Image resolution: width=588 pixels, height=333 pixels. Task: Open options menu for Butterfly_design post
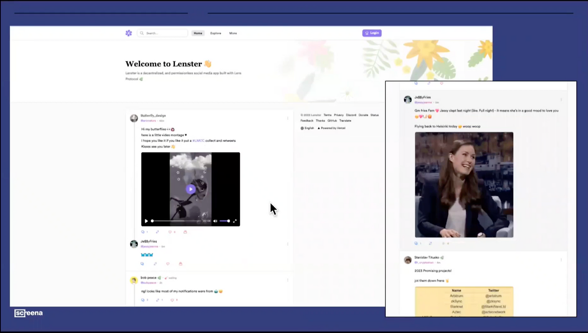(288, 118)
